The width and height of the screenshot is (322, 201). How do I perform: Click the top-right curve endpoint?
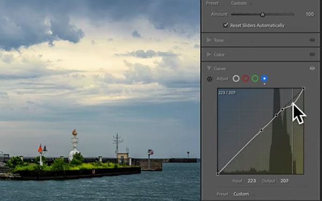click(x=304, y=88)
